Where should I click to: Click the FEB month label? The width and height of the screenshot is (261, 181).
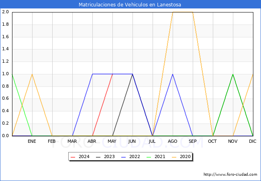pos(52,141)
